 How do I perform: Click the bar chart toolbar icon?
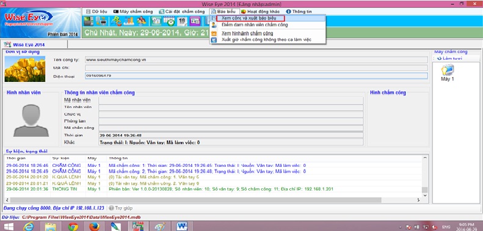[x=129, y=21]
